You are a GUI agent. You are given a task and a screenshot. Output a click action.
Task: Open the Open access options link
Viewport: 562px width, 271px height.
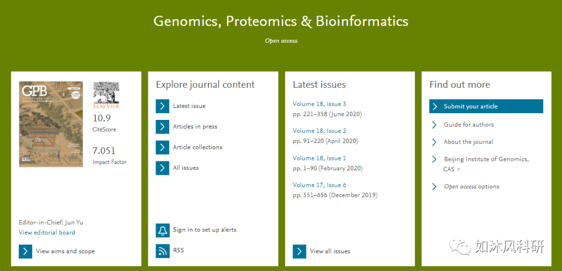(x=471, y=186)
